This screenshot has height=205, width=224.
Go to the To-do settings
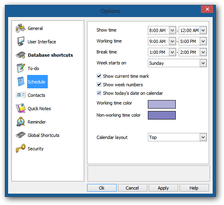[x=33, y=68]
